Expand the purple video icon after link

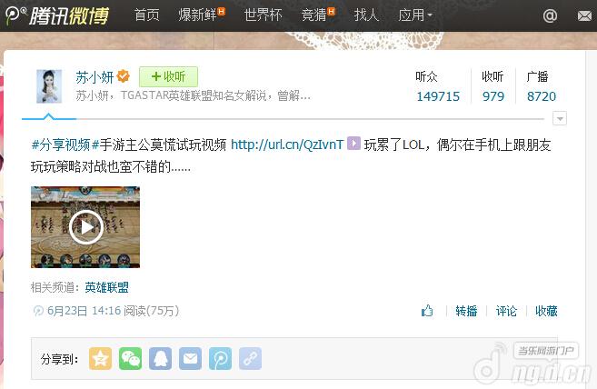pyautogui.click(x=353, y=144)
